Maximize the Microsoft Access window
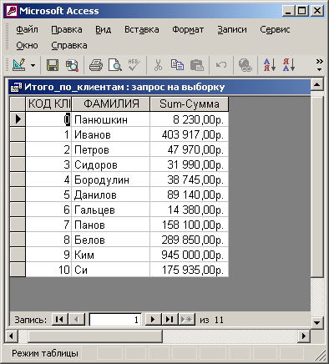Image resolution: width=329 pixels, height=364 pixels. (x=302, y=11)
